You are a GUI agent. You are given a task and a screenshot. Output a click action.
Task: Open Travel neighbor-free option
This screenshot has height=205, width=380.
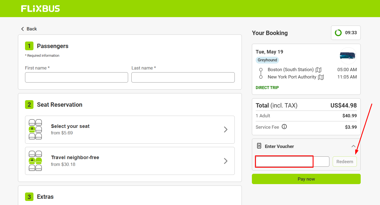point(130,161)
